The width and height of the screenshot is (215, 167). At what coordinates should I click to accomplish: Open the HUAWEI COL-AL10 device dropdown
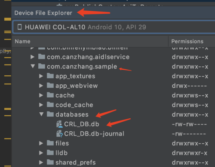(114, 27)
